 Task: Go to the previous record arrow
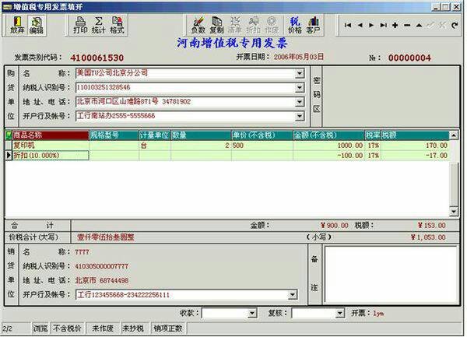360,26
